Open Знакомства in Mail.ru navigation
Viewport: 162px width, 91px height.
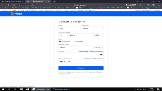tap(49, 10)
